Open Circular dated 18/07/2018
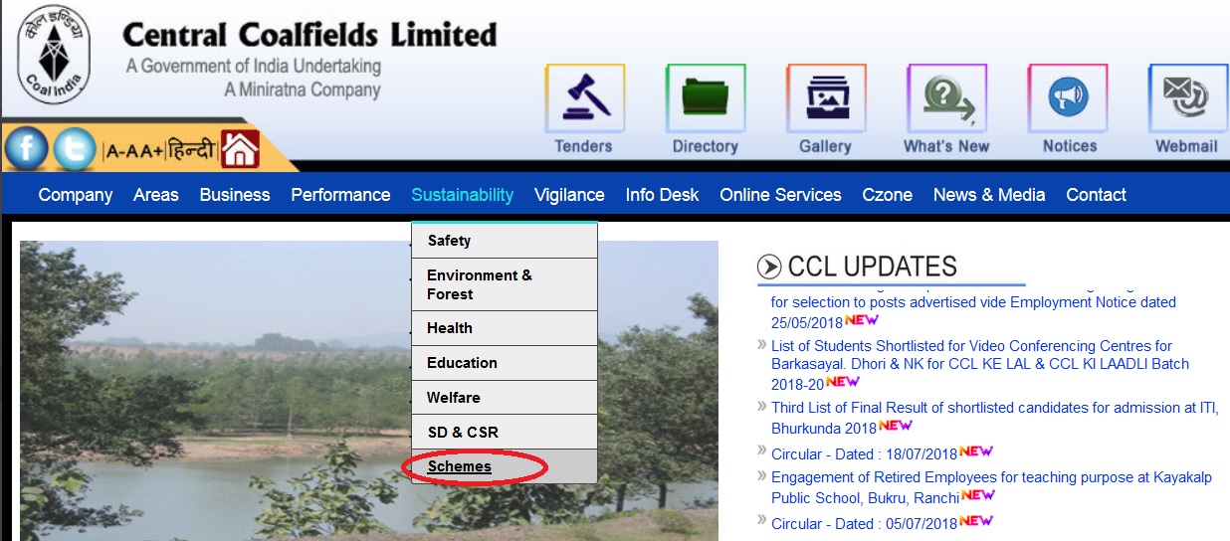1230x541 pixels. coord(864,454)
